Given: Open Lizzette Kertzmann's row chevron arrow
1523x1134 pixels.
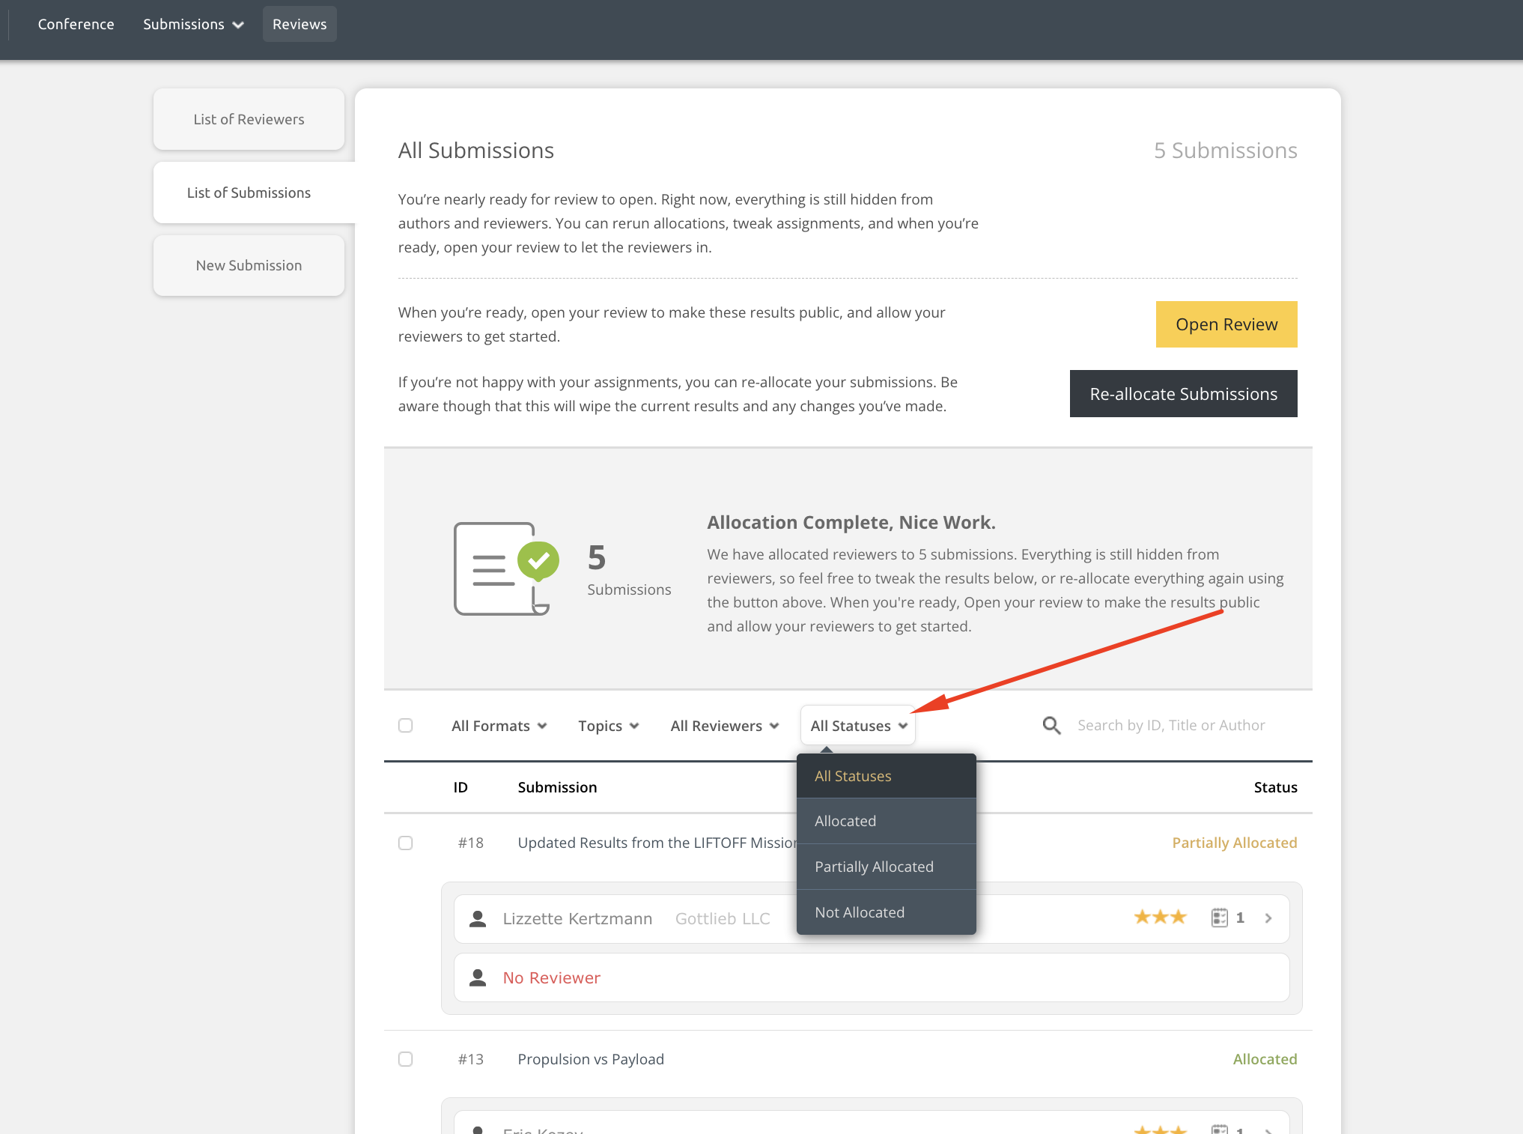Looking at the screenshot, I should click(x=1268, y=918).
